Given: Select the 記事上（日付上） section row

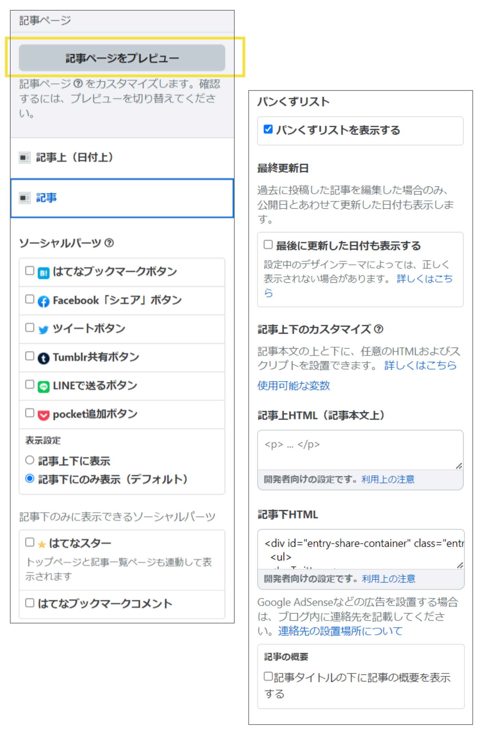Looking at the screenshot, I should (122, 158).
